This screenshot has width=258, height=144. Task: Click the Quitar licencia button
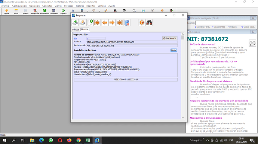click(x=170, y=38)
